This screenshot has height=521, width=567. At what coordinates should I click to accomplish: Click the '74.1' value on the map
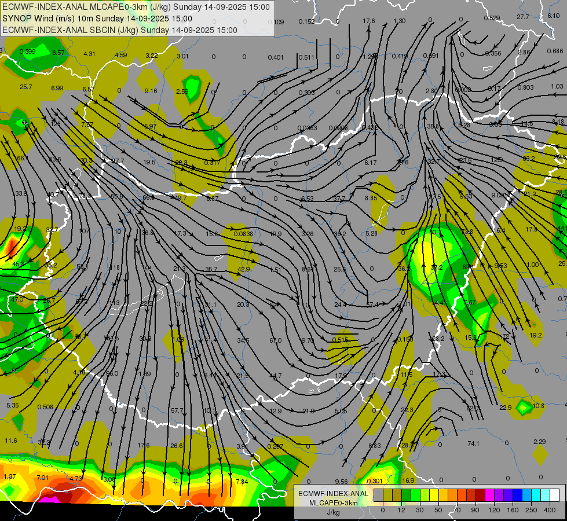pos(473,443)
